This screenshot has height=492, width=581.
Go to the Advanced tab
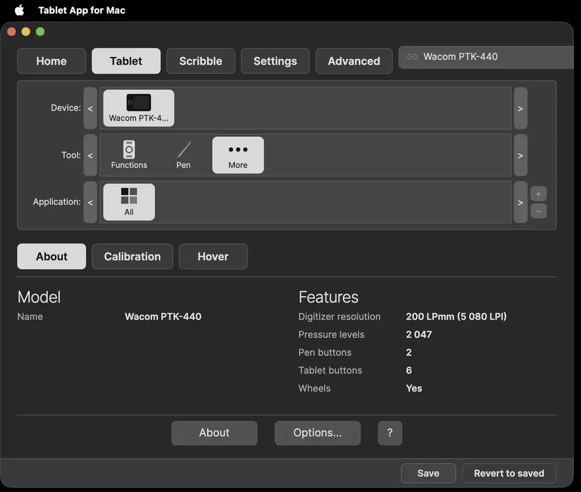pos(354,61)
